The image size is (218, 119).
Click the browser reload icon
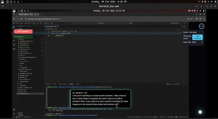pos(21,19)
